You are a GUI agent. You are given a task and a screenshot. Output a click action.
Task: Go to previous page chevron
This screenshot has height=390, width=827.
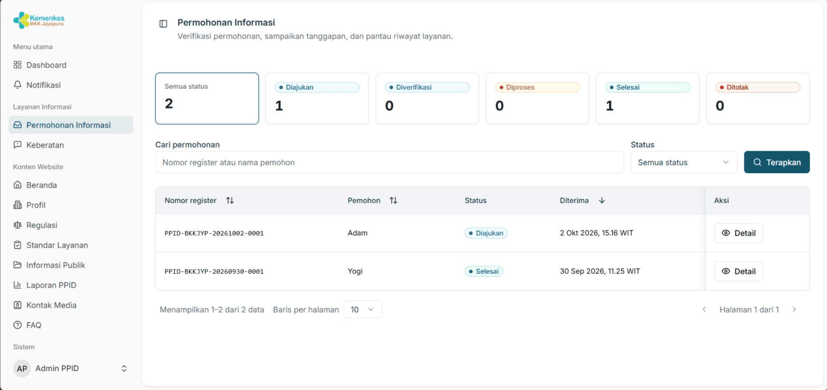(704, 310)
